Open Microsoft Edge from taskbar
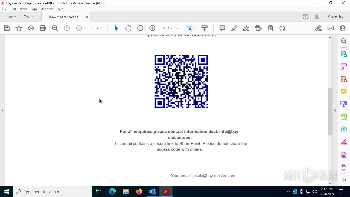350x197 pixels. coord(112,192)
